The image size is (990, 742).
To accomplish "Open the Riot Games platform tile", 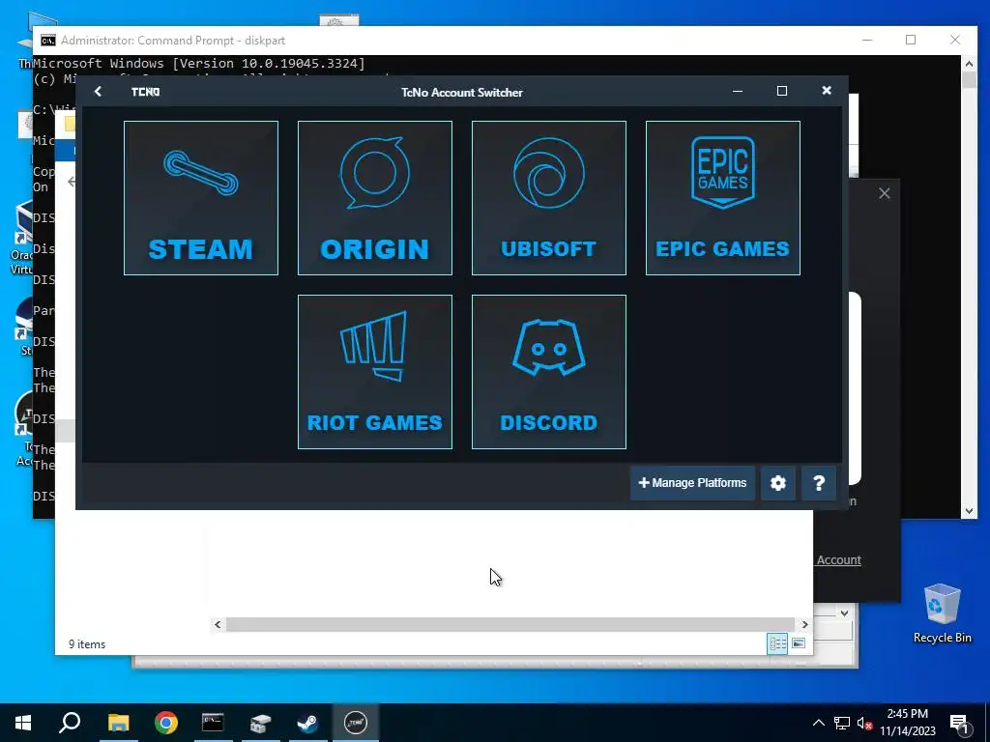I will pos(375,372).
